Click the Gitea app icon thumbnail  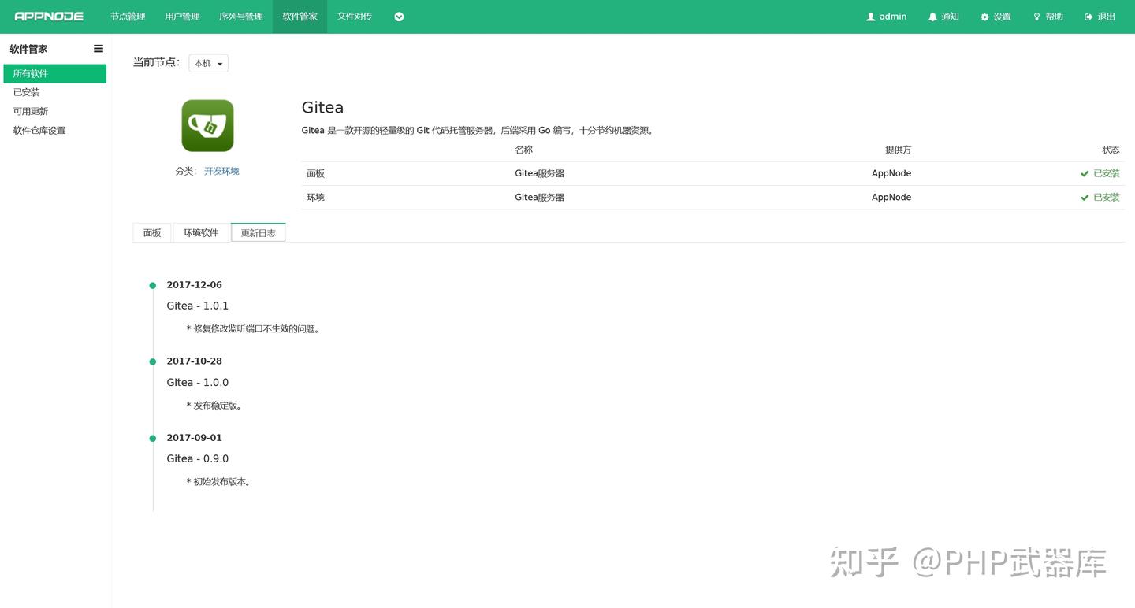point(207,124)
